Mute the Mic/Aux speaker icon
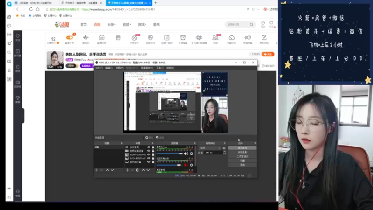 tap(186, 154)
